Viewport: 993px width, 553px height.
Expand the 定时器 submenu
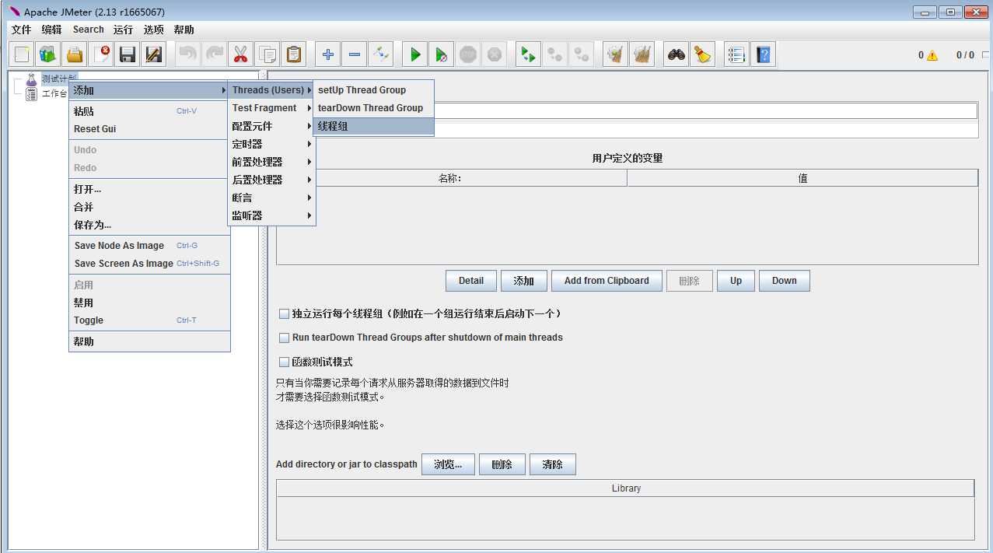tap(271, 144)
